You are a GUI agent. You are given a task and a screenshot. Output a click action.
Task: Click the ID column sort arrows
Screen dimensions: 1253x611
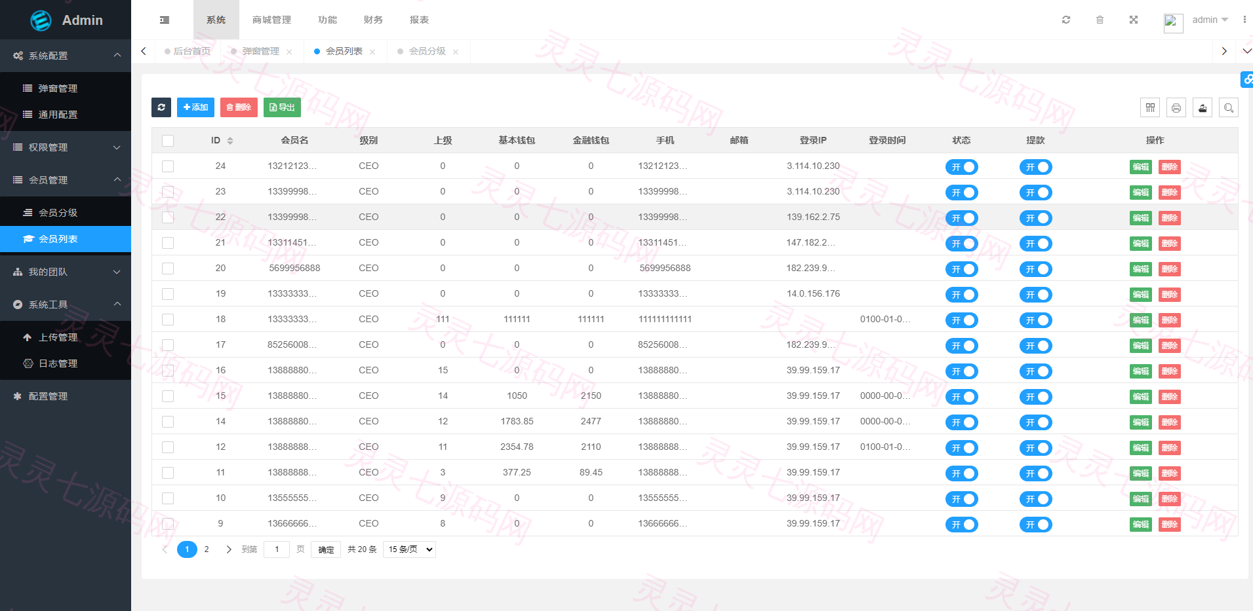pyautogui.click(x=230, y=141)
